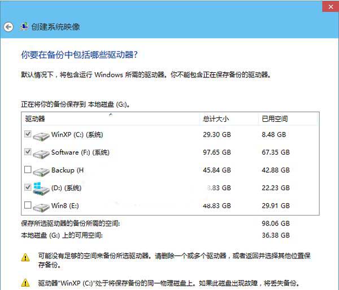Screen dimensions: 339x290
Task: Toggle the WinXP (C:) checkbox
Action: click(28, 134)
